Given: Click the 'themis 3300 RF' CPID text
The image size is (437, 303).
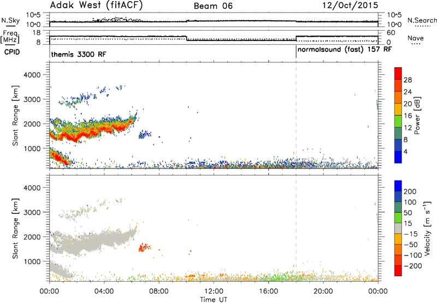Looking at the screenshot, I should point(79,54).
